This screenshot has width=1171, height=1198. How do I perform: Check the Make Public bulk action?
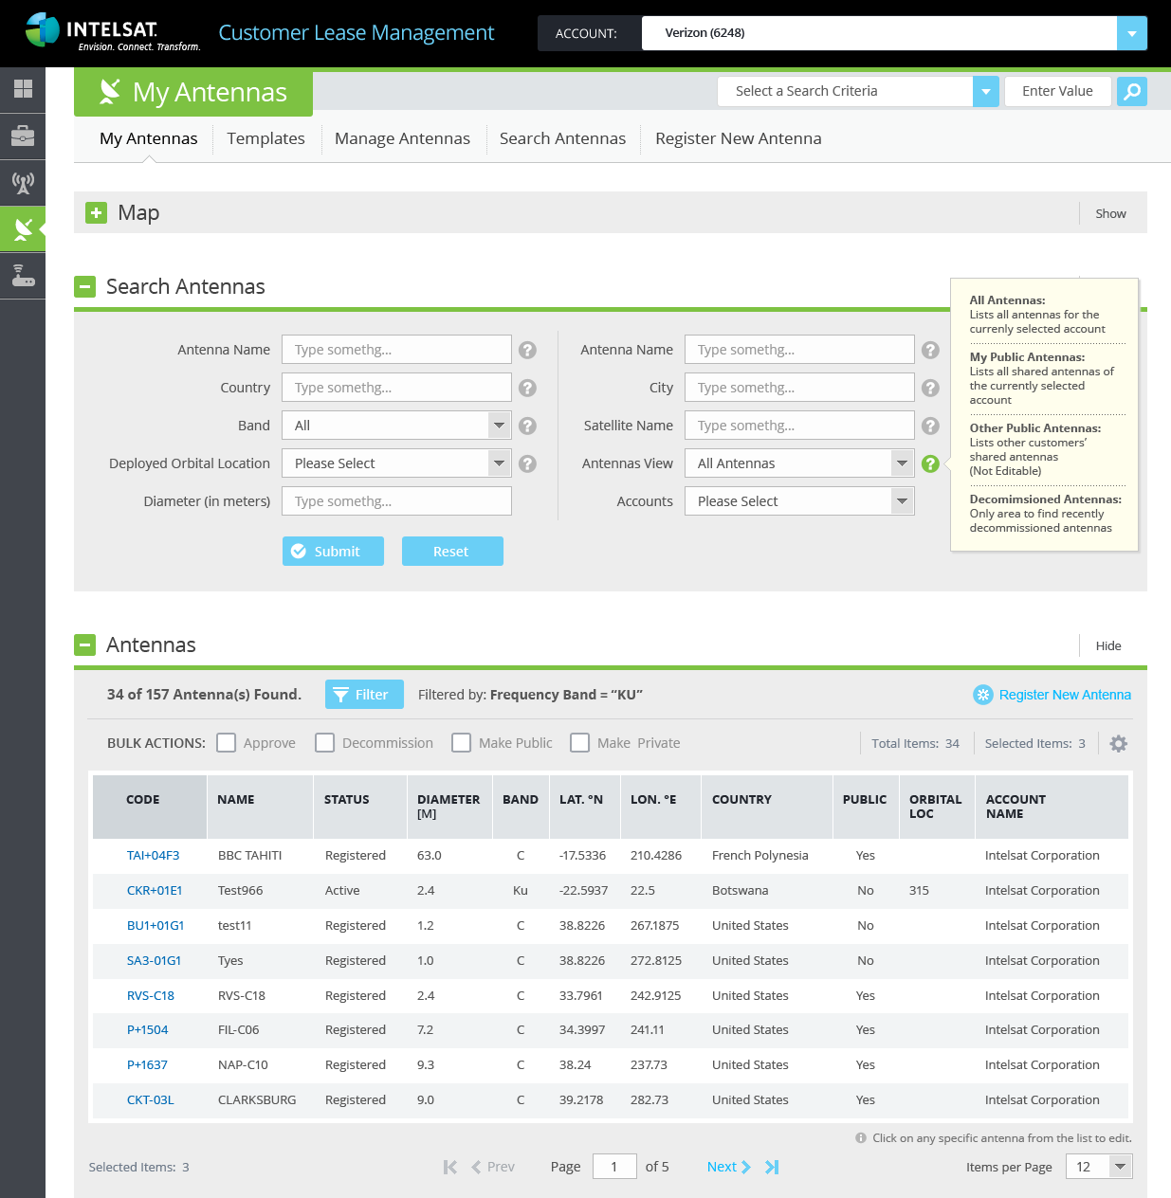click(x=461, y=743)
